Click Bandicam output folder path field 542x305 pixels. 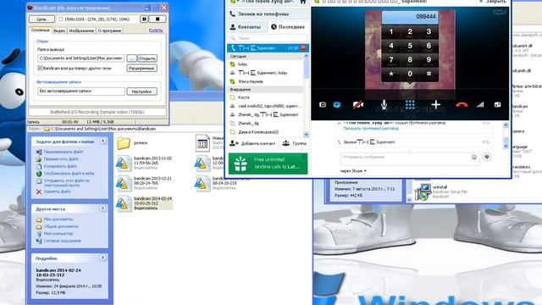click(81, 58)
